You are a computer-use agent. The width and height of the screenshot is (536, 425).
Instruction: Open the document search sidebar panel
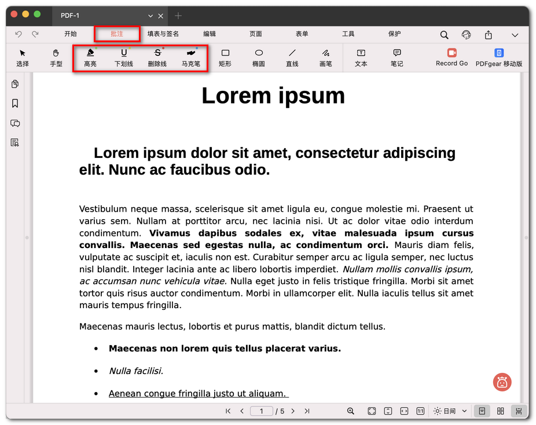tap(15, 143)
